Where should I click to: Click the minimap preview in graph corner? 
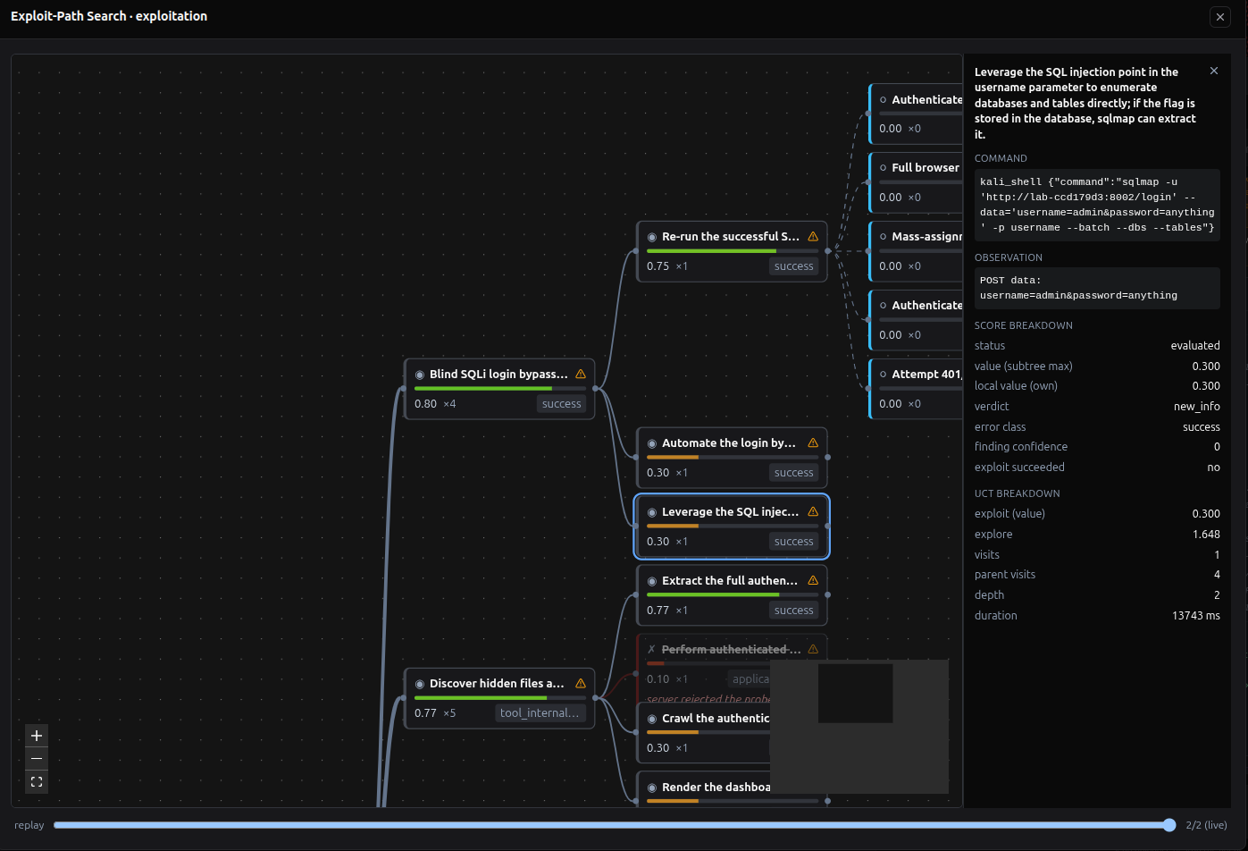[859, 727]
